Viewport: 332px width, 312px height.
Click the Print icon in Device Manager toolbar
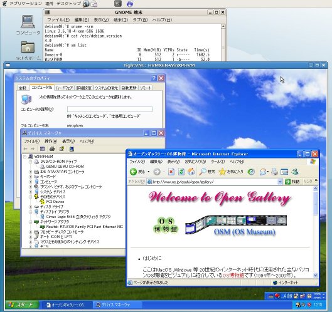(52, 149)
